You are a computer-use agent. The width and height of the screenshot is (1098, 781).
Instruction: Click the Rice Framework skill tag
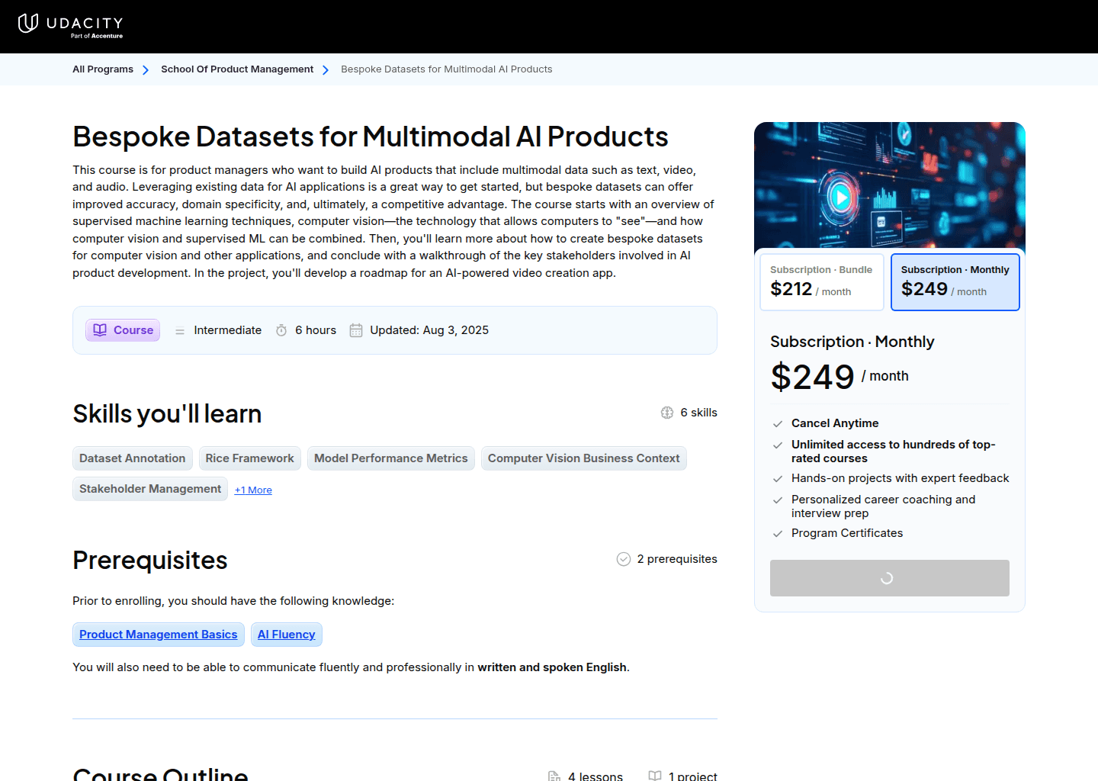[250, 458]
